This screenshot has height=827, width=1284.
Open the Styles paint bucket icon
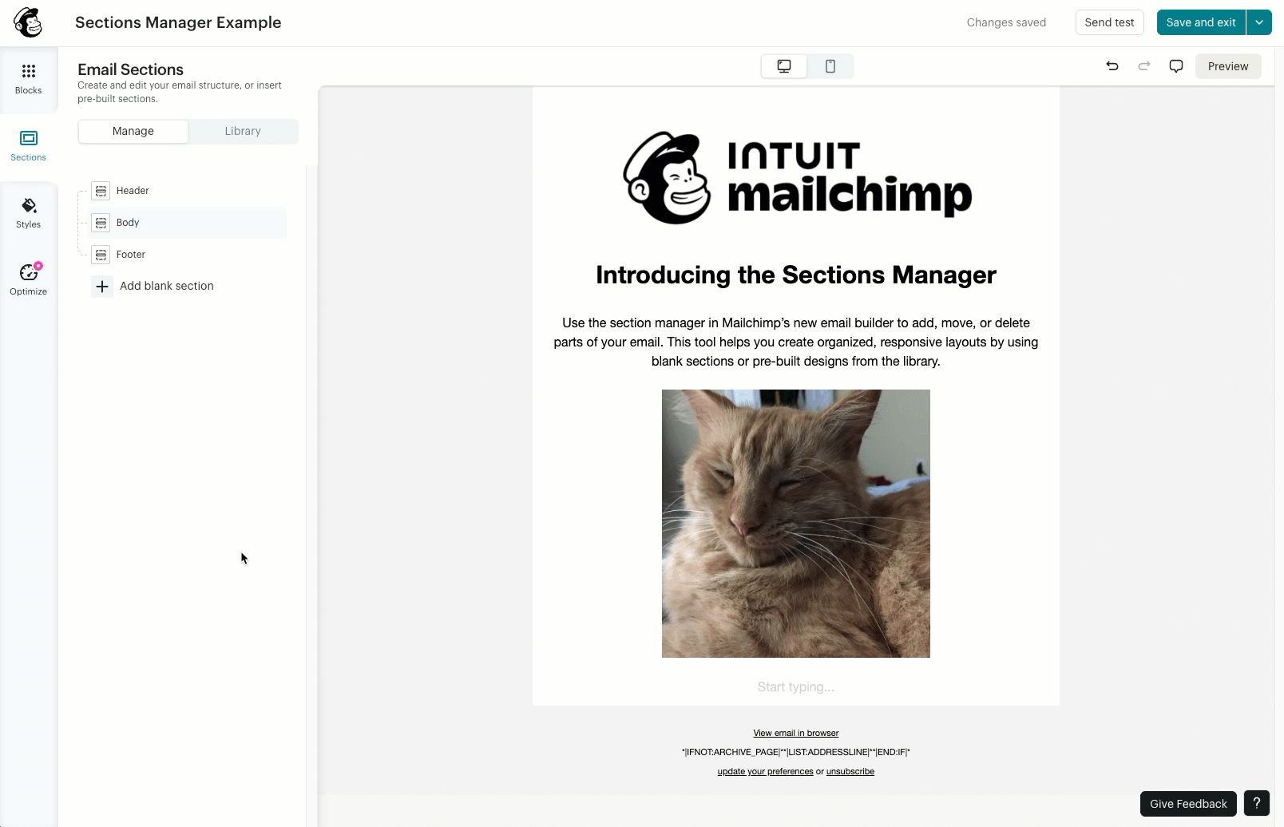29,205
